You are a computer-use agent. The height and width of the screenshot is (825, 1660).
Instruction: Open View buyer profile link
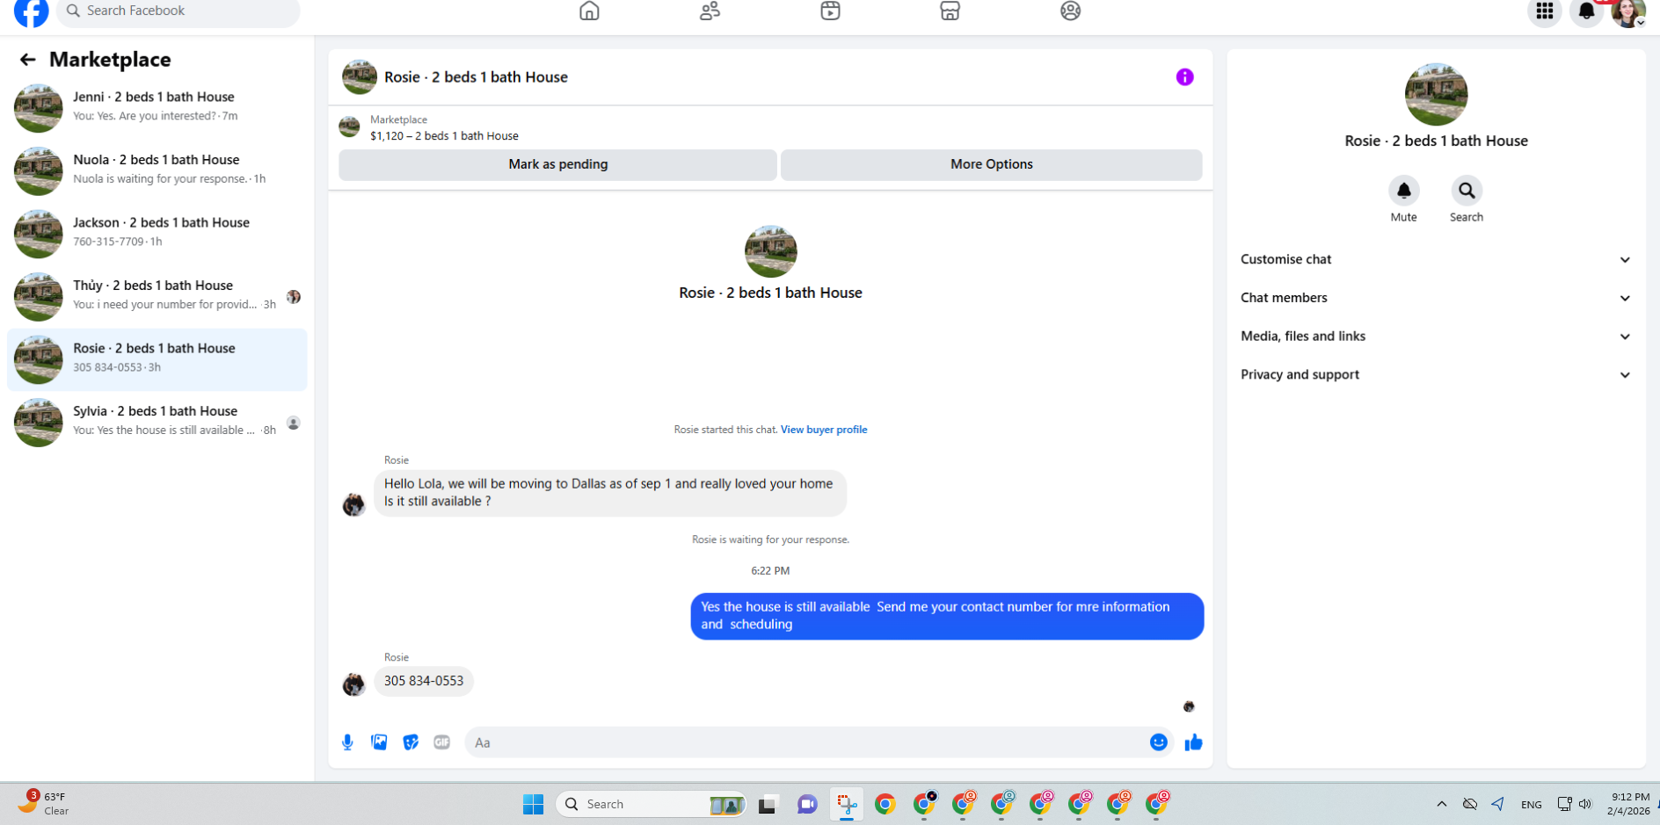point(824,430)
